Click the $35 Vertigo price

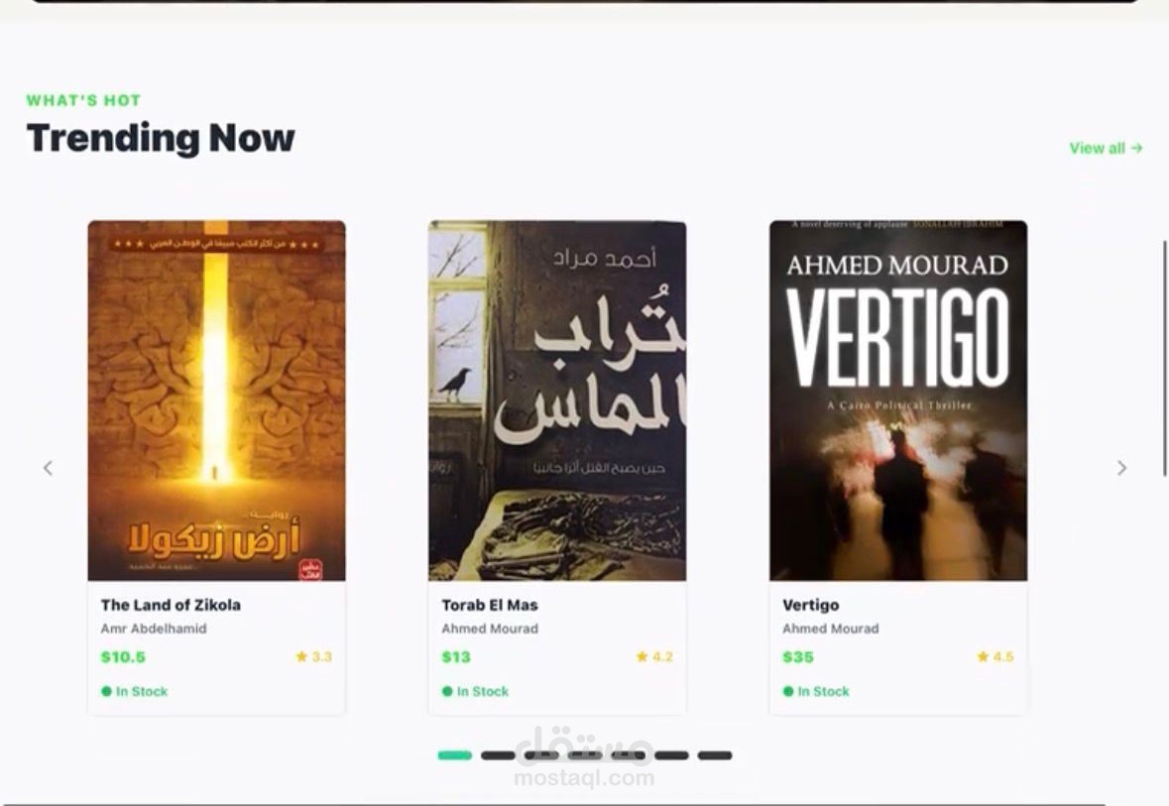point(798,657)
